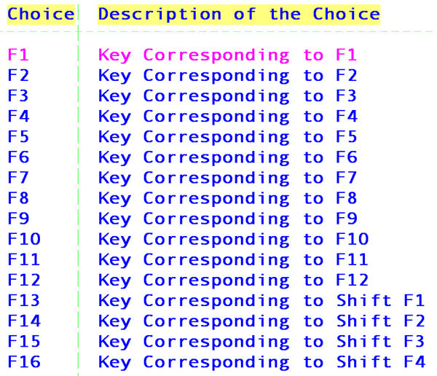Click the 'Choice' column header
The image size is (437, 376).
point(41,15)
